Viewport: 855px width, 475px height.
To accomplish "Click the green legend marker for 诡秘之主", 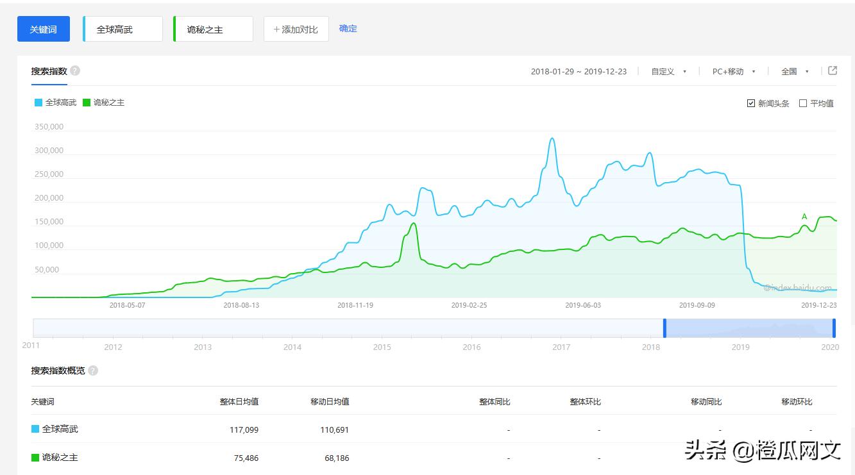I will [x=87, y=103].
